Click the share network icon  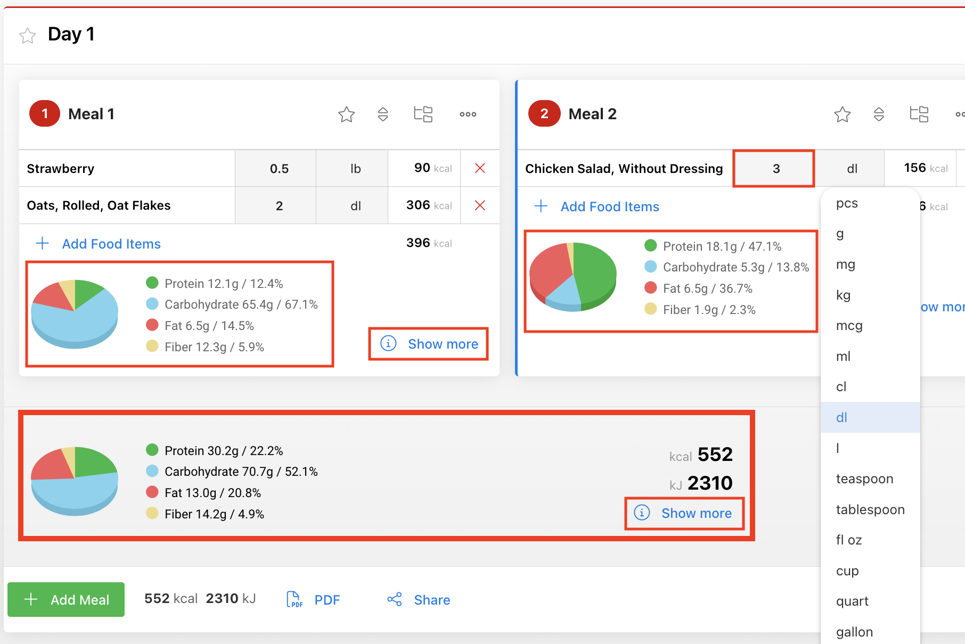(395, 599)
